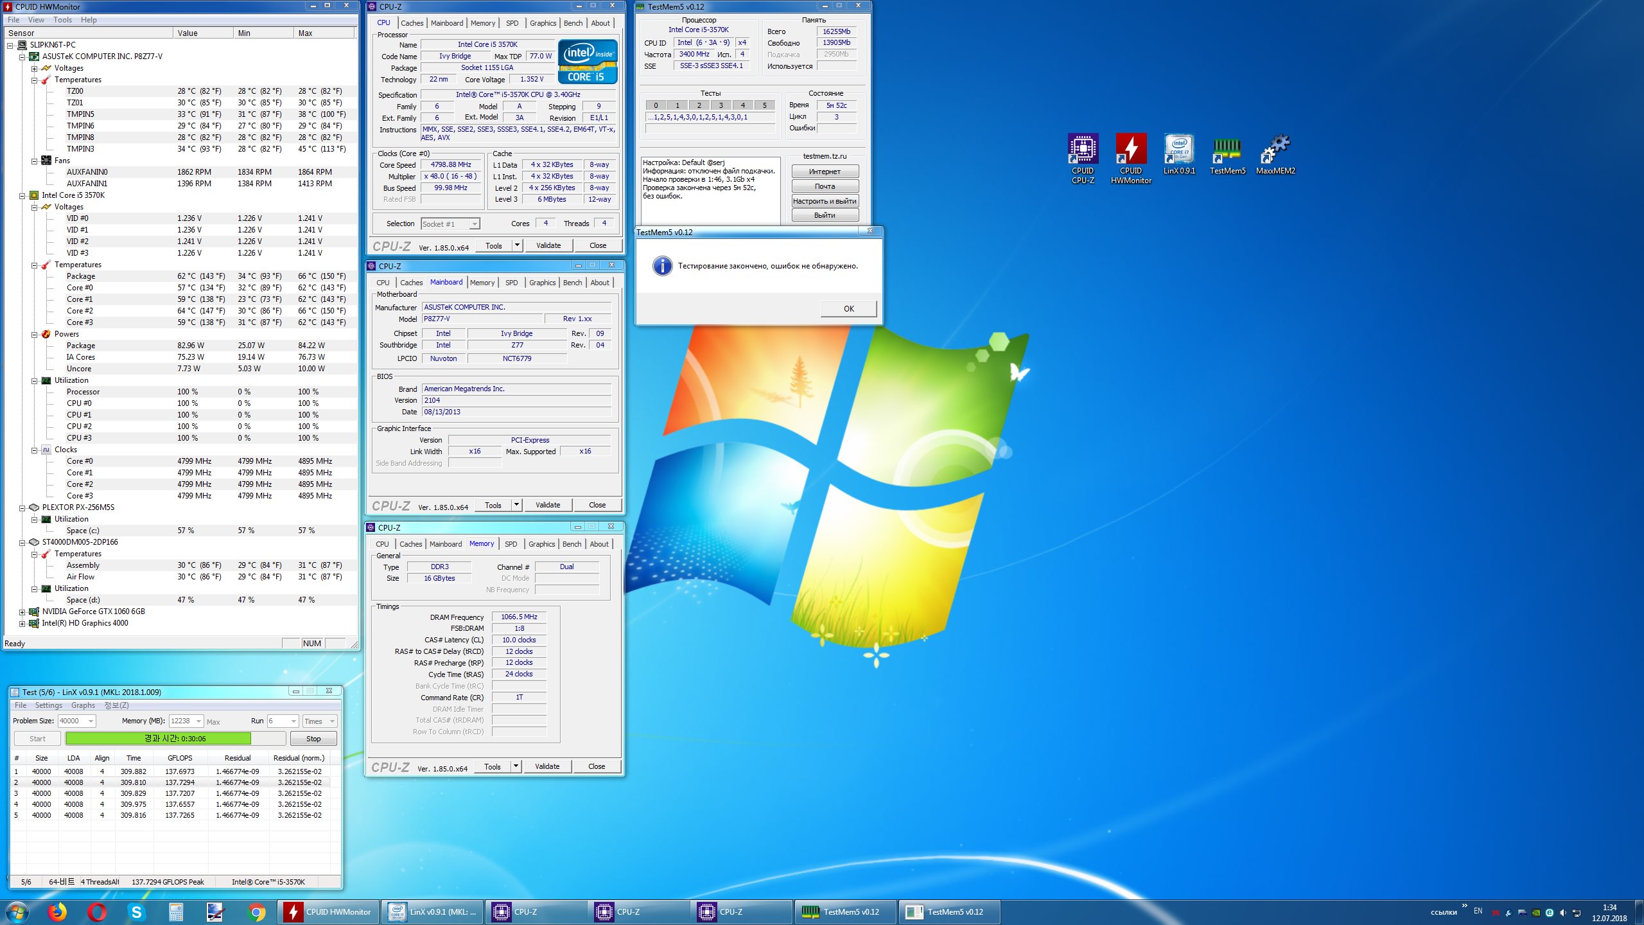Click the NVIDIA icon in the system tray
1644x925 pixels.
click(x=1535, y=912)
